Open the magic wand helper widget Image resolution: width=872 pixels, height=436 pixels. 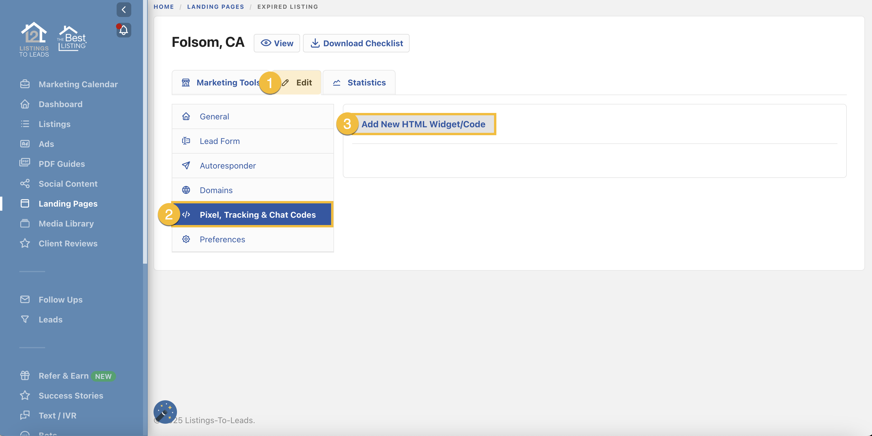[x=165, y=412]
